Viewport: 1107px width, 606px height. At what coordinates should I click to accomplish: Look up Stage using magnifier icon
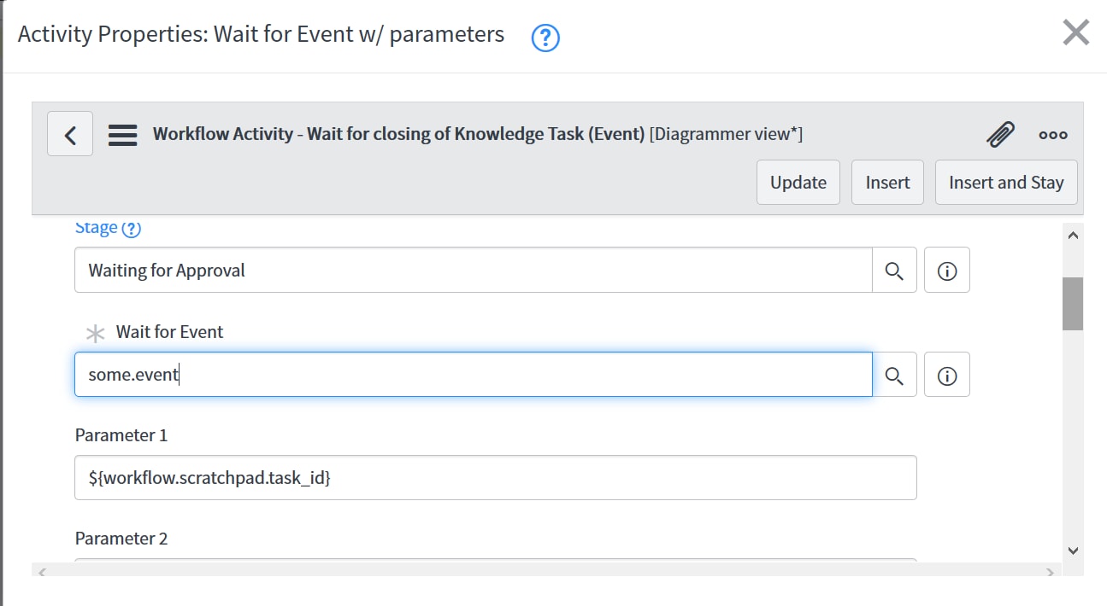[x=894, y=271]
